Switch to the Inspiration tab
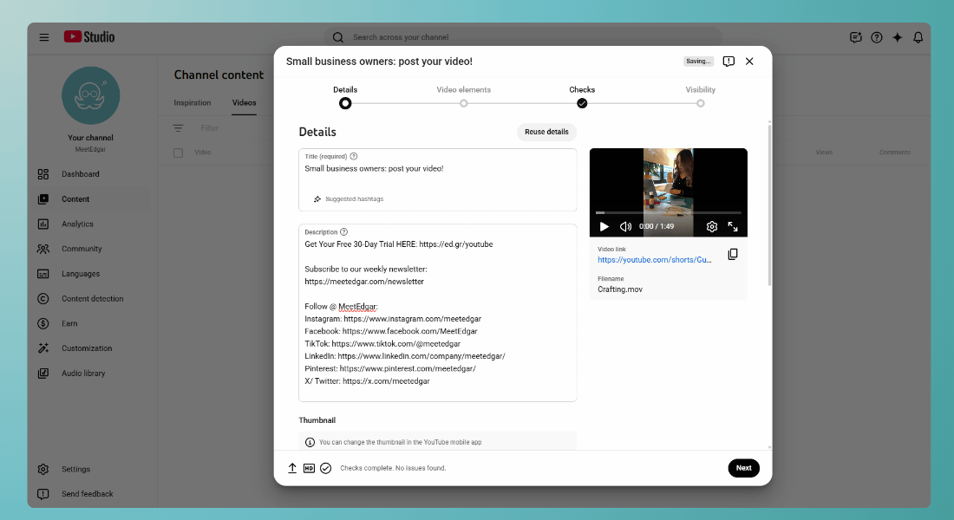 tap(191, 102)
